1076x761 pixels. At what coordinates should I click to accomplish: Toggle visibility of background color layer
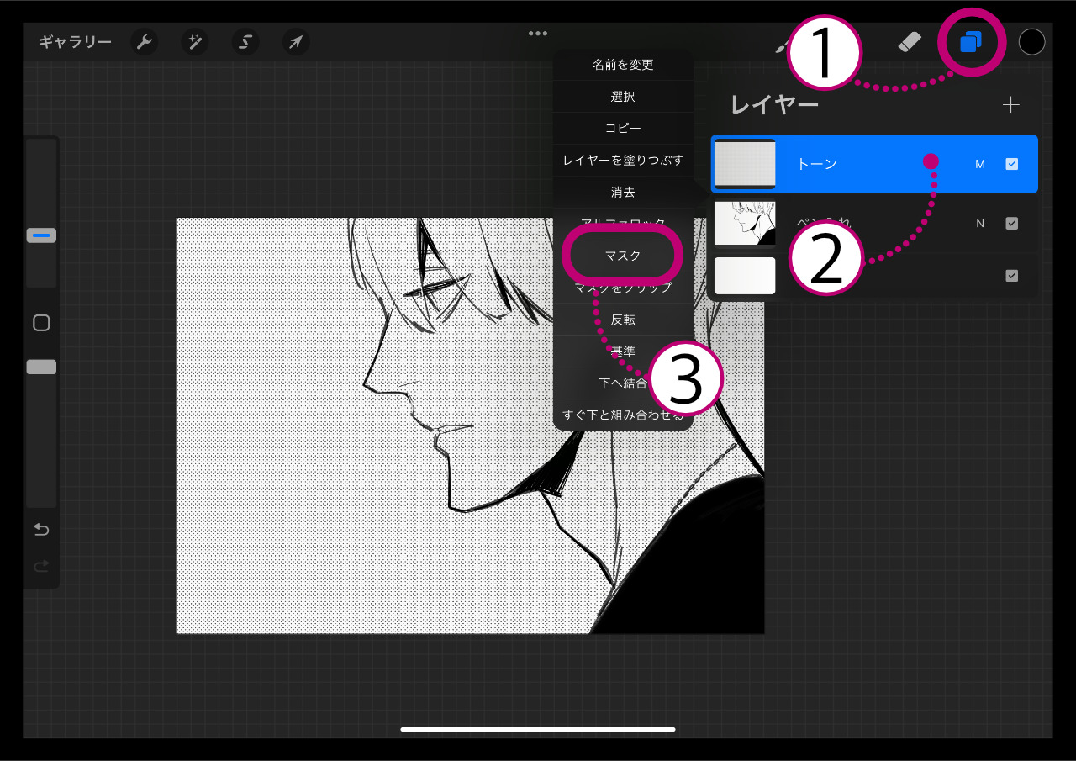[x=1012, y=275]
